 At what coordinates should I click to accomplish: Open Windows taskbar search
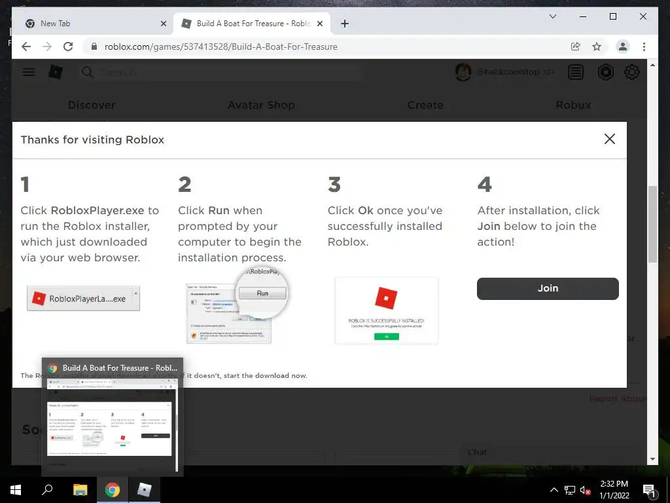47,490
